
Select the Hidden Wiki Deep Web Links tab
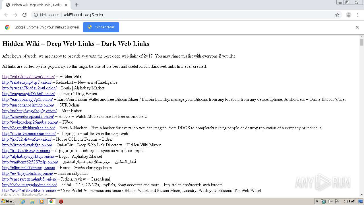pos(36,5)
